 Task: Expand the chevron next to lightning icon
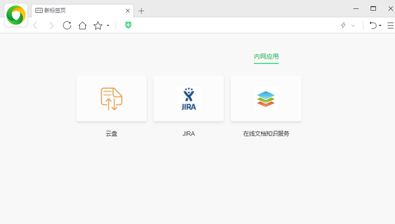point(353,25)
